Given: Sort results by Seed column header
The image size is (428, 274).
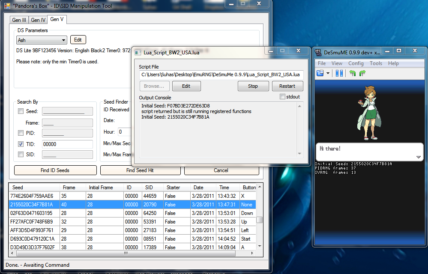Looking at the screenshot, I should 34,187.
